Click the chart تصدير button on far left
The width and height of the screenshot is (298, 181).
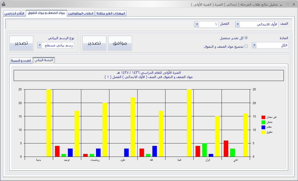point(21,43)
